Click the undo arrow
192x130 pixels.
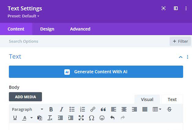112,118
